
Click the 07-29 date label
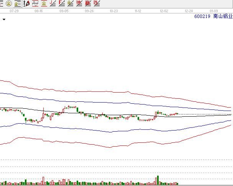click(14, 11)
